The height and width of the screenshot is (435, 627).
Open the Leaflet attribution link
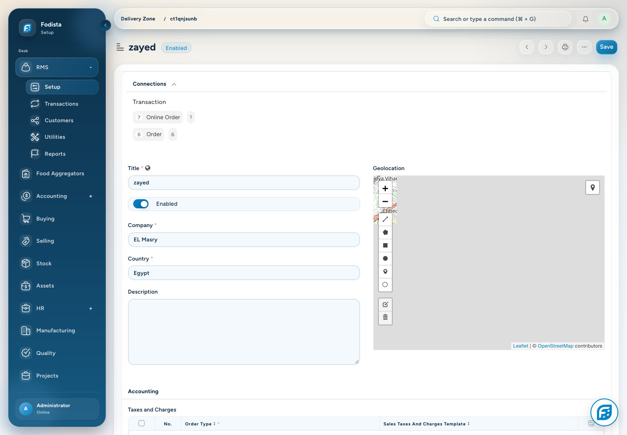520,346
